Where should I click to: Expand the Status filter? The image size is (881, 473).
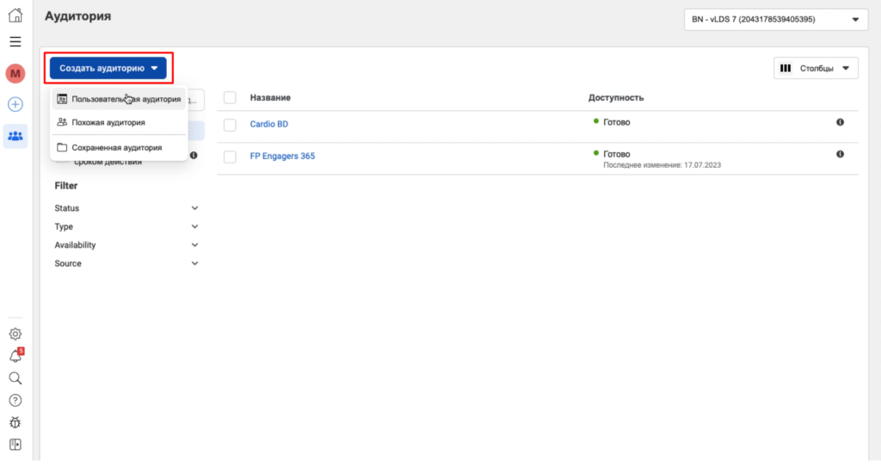click(x=126, y=208)
